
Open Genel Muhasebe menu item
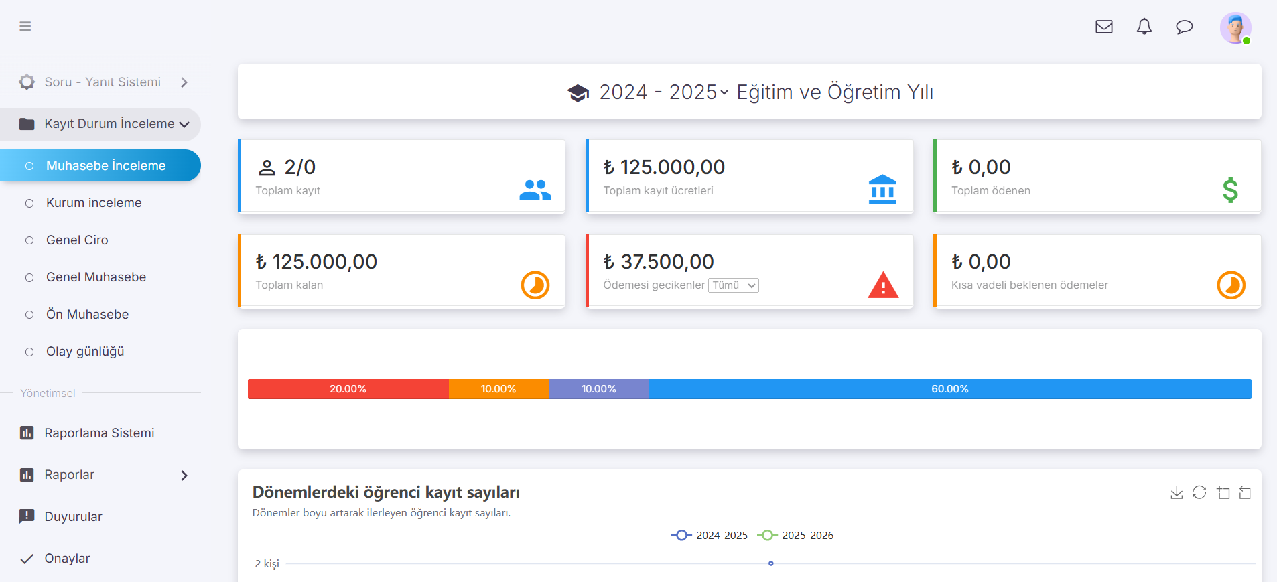(96, 277)
